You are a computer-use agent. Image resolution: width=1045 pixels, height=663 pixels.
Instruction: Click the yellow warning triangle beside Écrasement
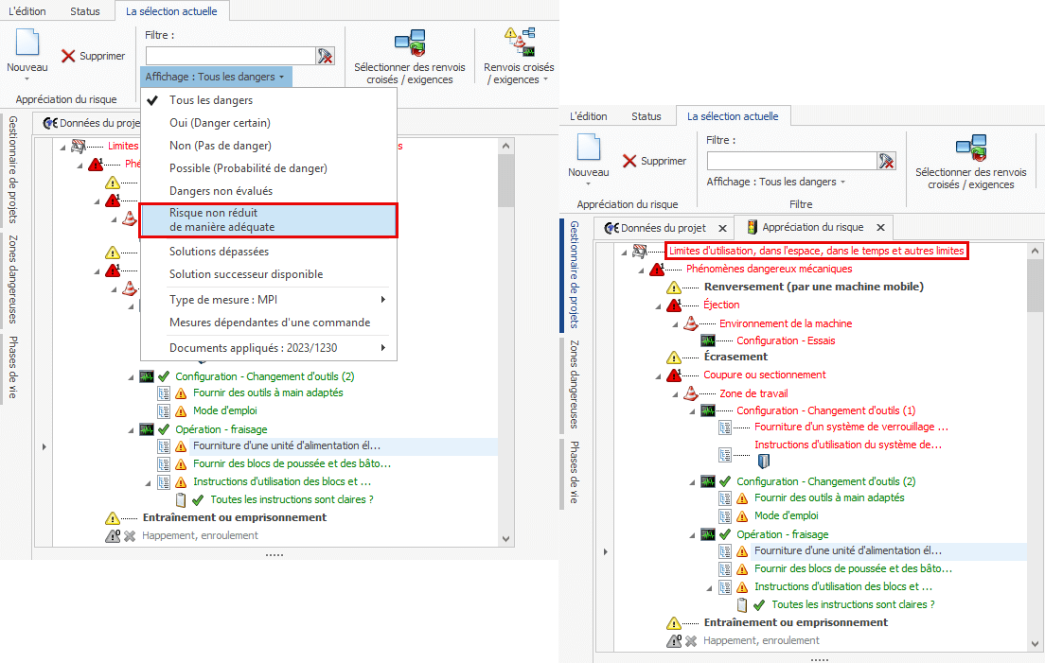click(x=674, y=358)
